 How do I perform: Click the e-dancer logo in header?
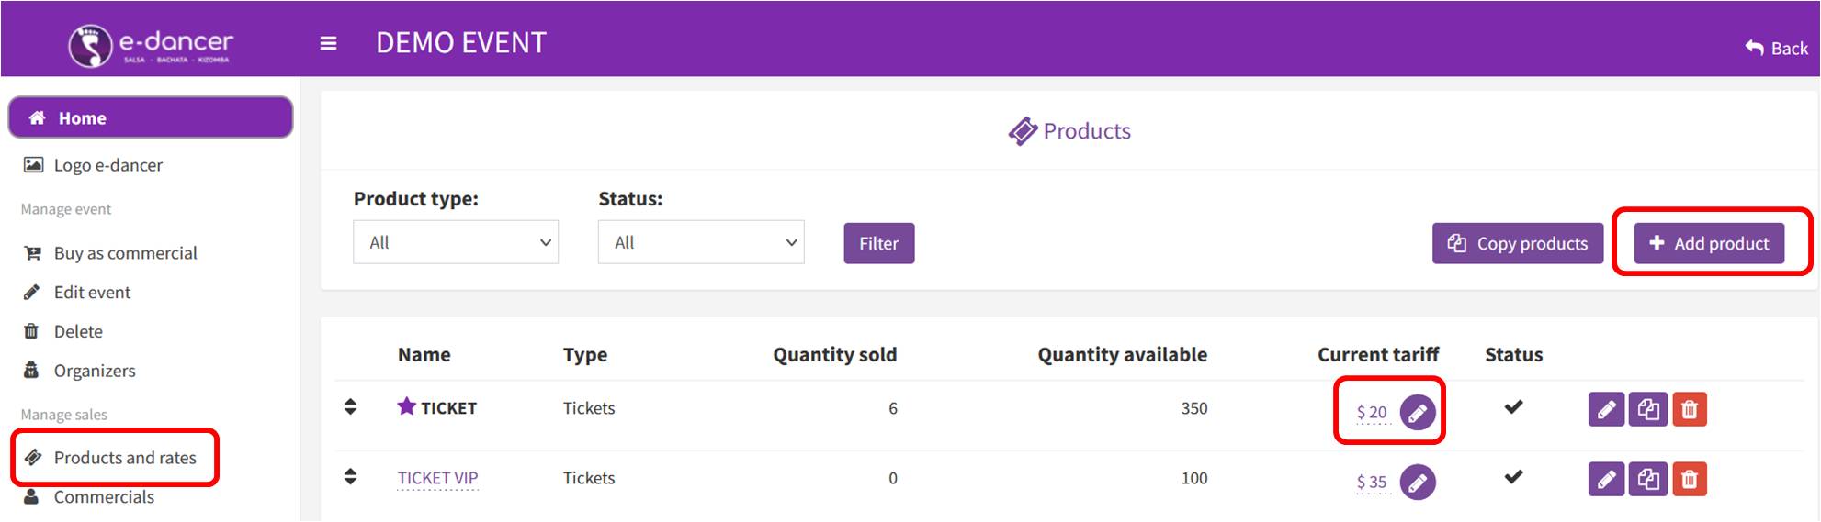151,45
